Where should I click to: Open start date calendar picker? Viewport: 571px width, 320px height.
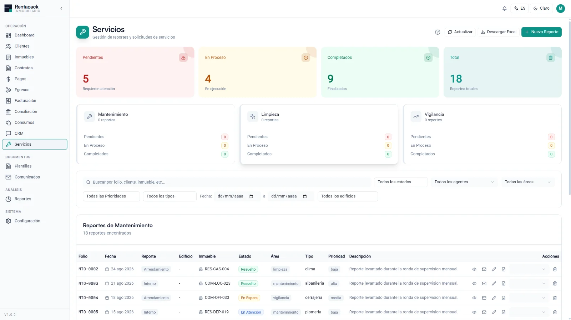[251, 196]
